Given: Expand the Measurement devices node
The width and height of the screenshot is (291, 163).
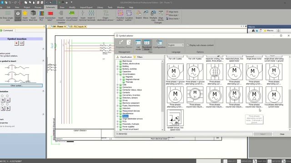Looking at the screenshot, I should 118,111.
